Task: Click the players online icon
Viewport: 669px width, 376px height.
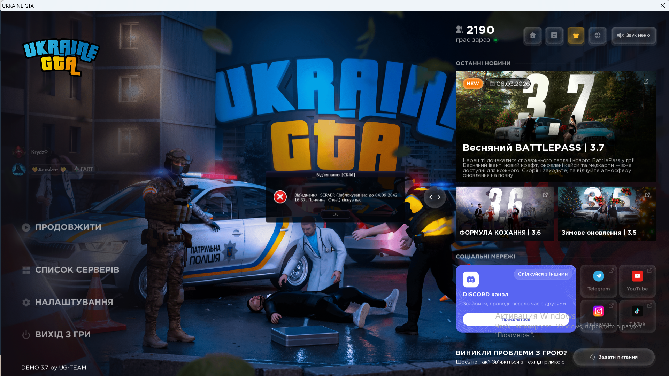Action: tap(460, 30)
